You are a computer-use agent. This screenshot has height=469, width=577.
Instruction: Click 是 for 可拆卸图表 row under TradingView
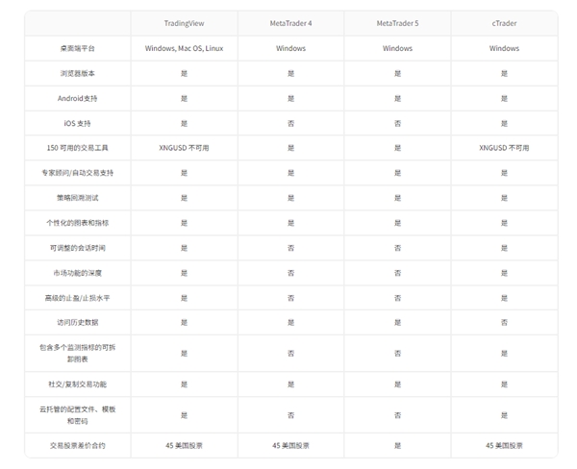[x=184, y=354]
